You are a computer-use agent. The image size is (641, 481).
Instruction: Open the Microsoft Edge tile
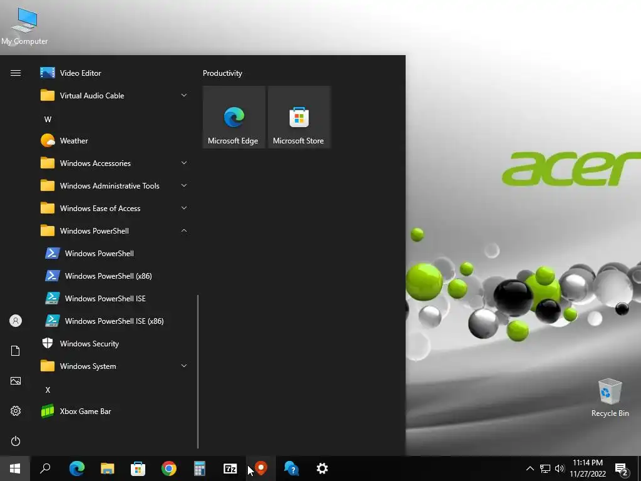[x=234, y=117]
